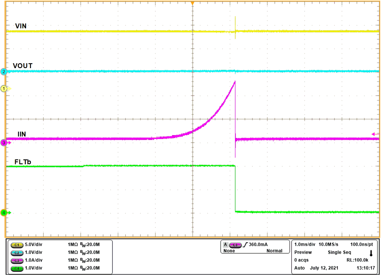Click the channel 4 BW:20.0M bandwidth readout

coord(90,268)
